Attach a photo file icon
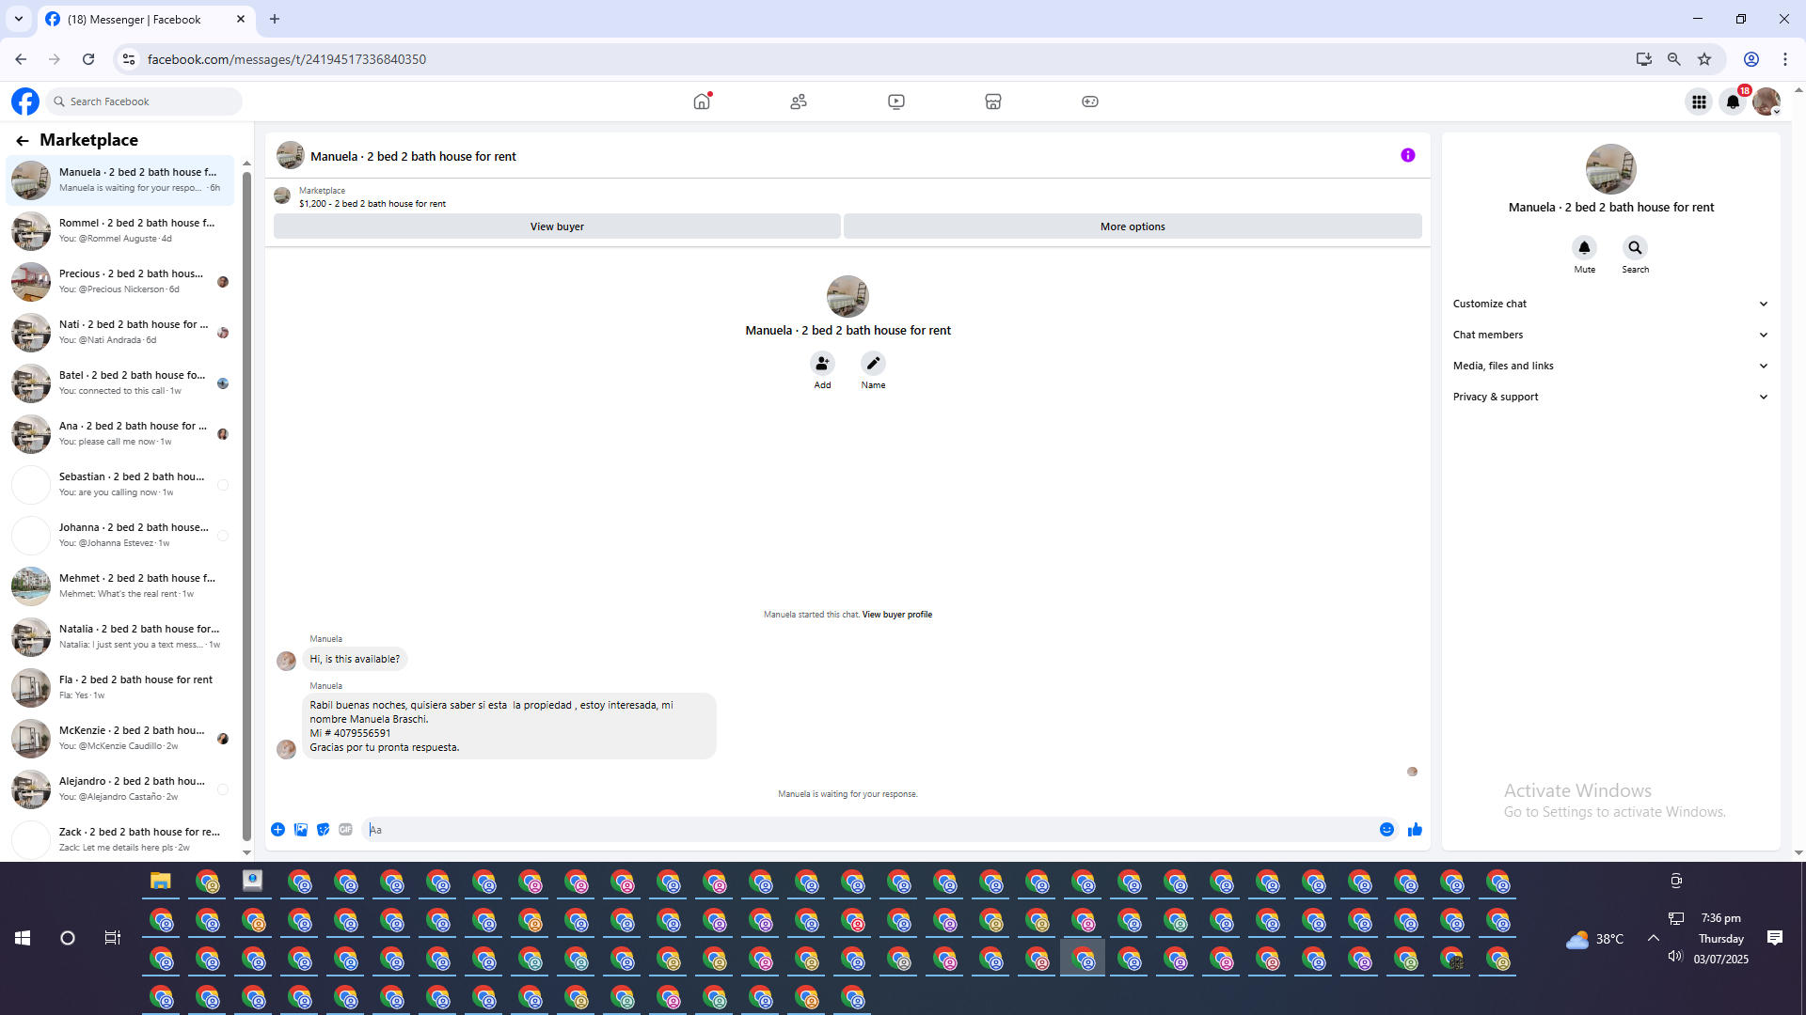1806x1015 pixels. 301,830
